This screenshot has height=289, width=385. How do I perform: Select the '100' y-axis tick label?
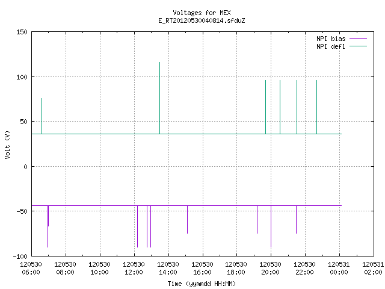click(x=22, y=77)
